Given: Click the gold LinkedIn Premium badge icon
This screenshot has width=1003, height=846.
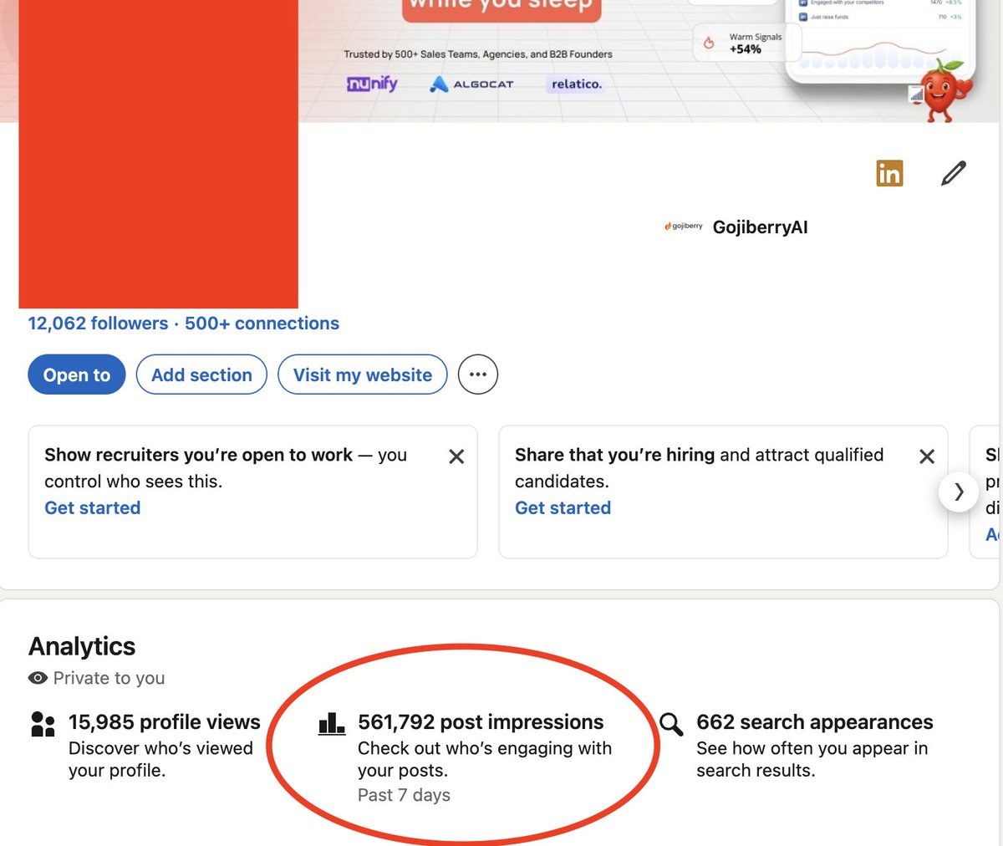Looking at the screenshot, I should [x=889, y=173].
